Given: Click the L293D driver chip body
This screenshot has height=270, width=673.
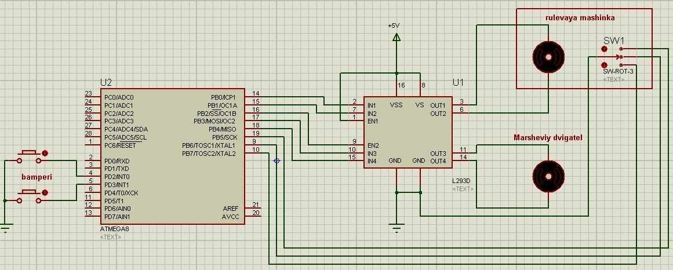Looking at the screenshot, I should [x=408, y=132].
